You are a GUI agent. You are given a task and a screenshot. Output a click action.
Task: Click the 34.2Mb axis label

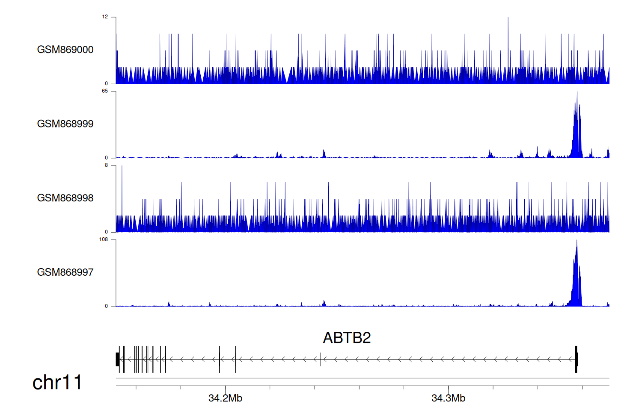pyautogui.click(x=225, y=398)
